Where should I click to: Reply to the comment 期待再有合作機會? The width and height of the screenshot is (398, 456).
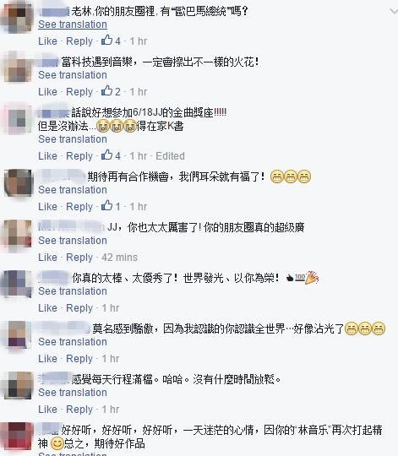pos(79,207)
